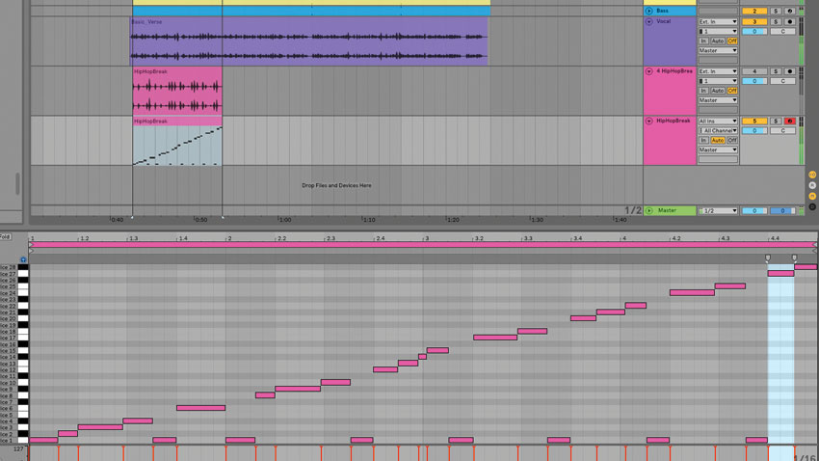Open the Master track 1/2 output dropdown
This screenshot has width=819, height=461.
point(718,210)
